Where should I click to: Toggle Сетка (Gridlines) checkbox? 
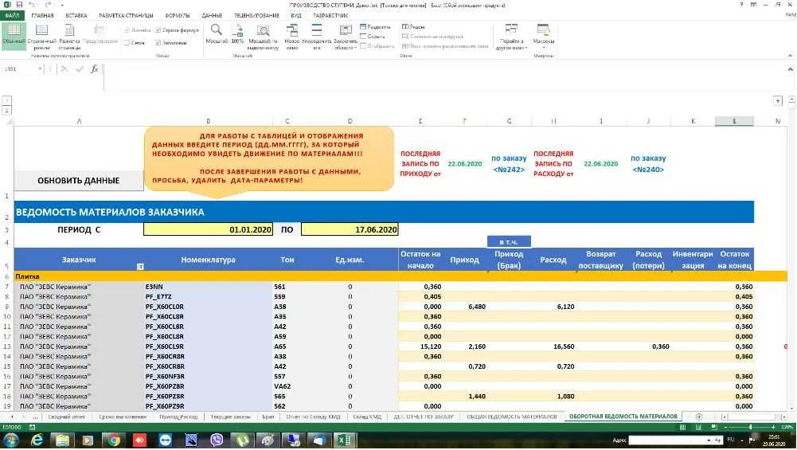[x=127, y=43]
